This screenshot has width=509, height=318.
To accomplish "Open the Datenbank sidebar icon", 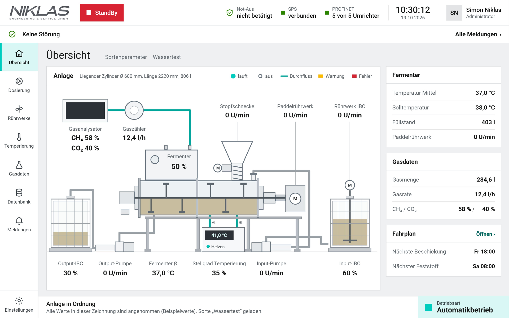I will point(19,193).
